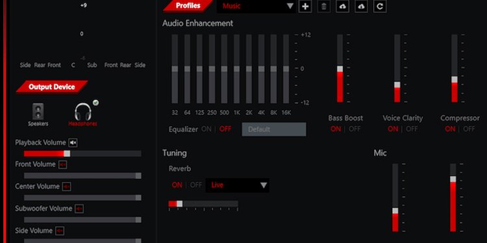
Task: Adjust the 16K equalizer band slider
Action: pyautogui.click(x=286, y=69)
